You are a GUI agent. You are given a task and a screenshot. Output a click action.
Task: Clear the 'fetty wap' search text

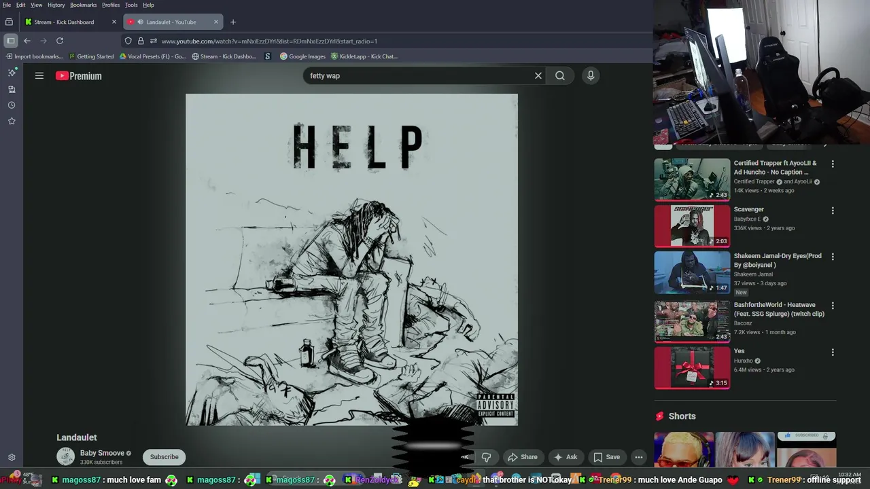coord(538,76)
